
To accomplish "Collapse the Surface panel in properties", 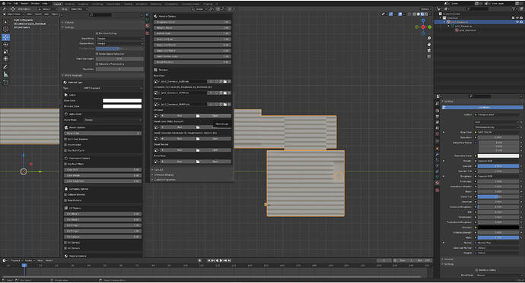I will (447, 102).
